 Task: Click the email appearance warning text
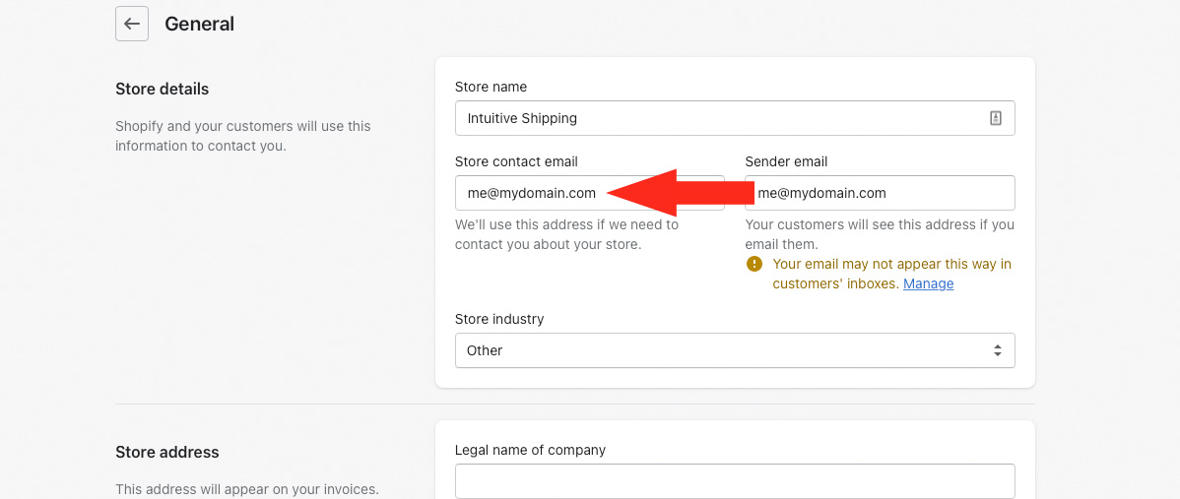pos(891,264)
